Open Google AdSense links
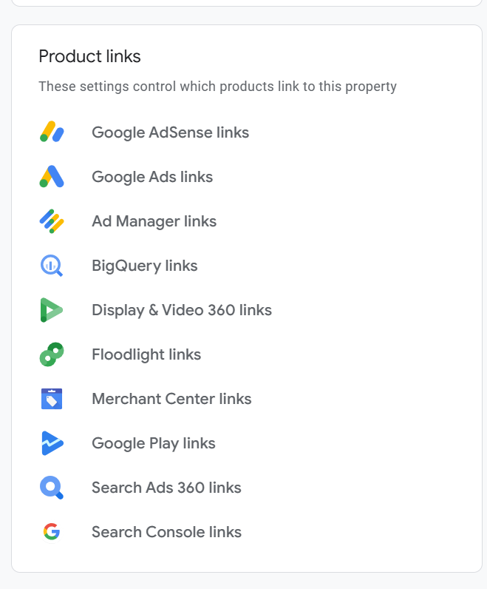The image size is (487, 589). point(170,132)
